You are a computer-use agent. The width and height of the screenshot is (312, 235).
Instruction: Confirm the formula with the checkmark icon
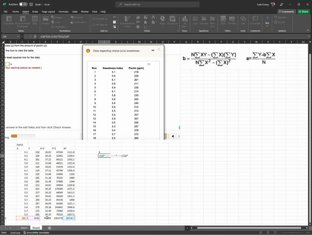tap(30, 37)
